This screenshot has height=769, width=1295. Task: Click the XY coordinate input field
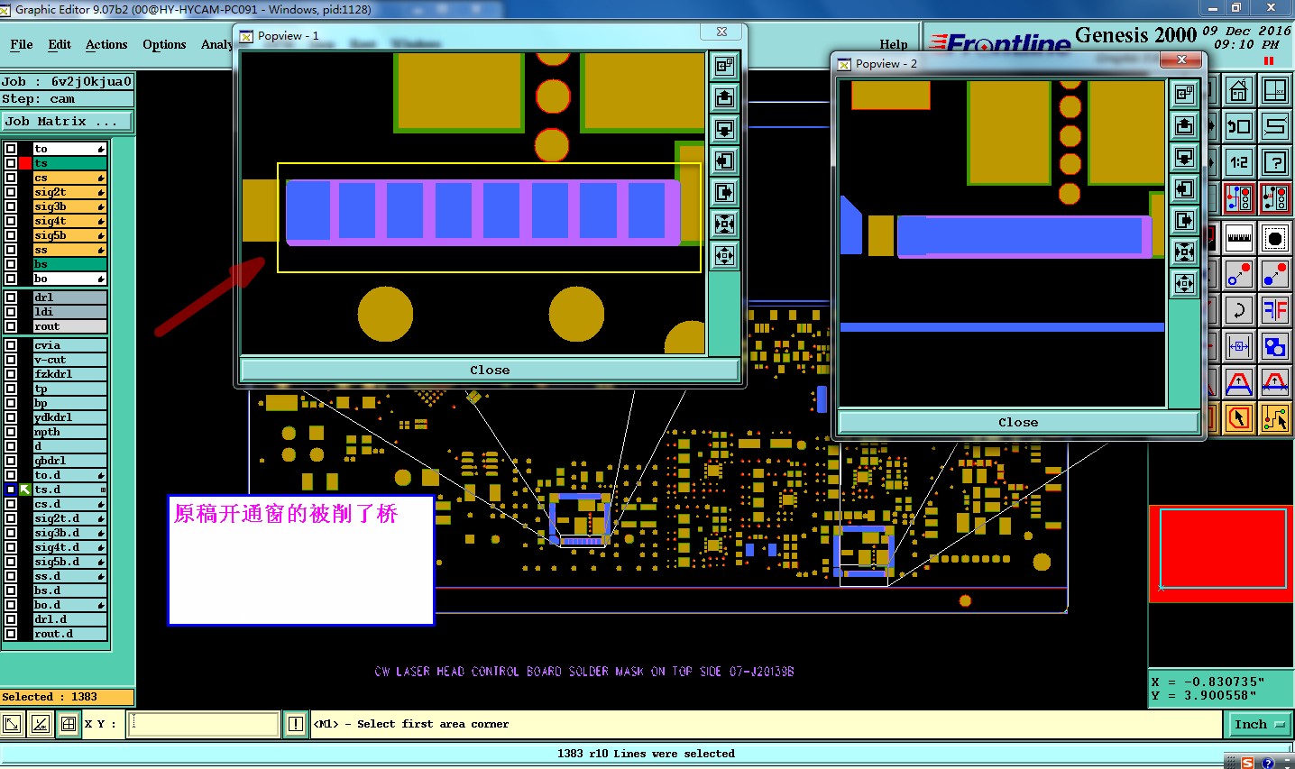point(203,724)
